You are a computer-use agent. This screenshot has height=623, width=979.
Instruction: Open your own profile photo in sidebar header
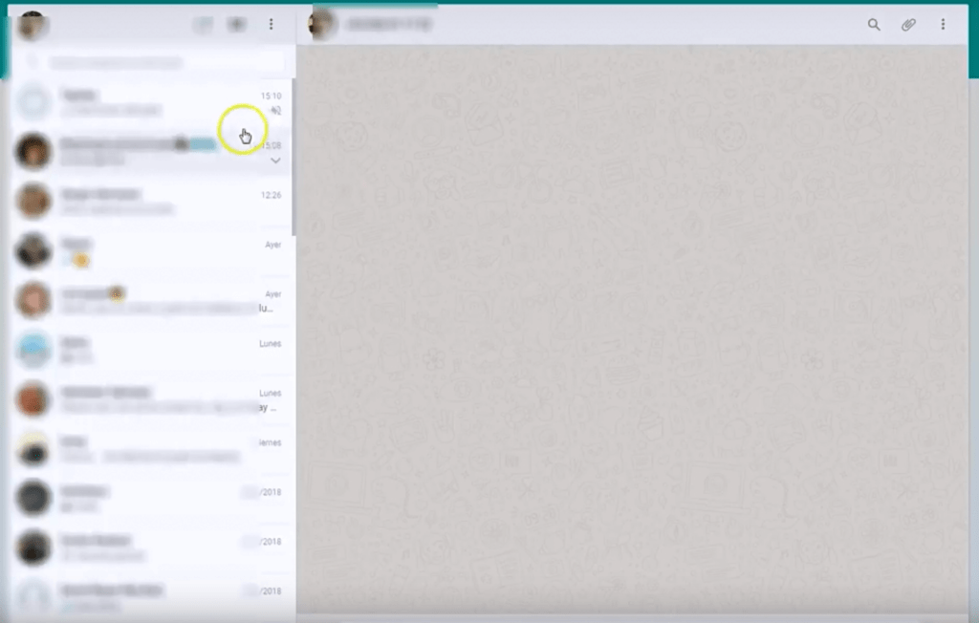[32, 25]
